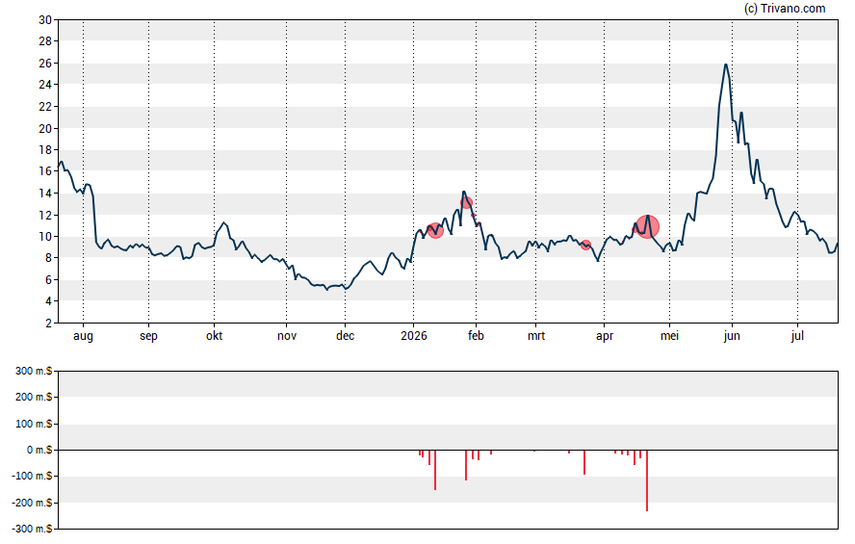Click the tallest red bar near -200 m.$
Image resolution: width=855 pixels, height=544 pixels.
click(x=647, y=480)
